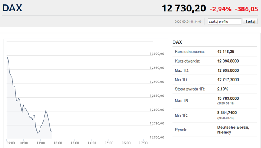Click the 'szukaj profilu' search field
Screen dimensions: 261x148
(225, 22)
